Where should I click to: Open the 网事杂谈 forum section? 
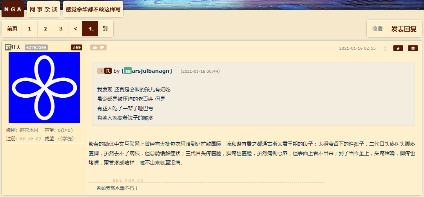[43, 9]
